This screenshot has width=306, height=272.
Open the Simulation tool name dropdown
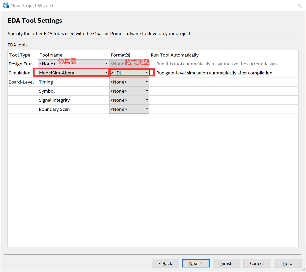73,73
